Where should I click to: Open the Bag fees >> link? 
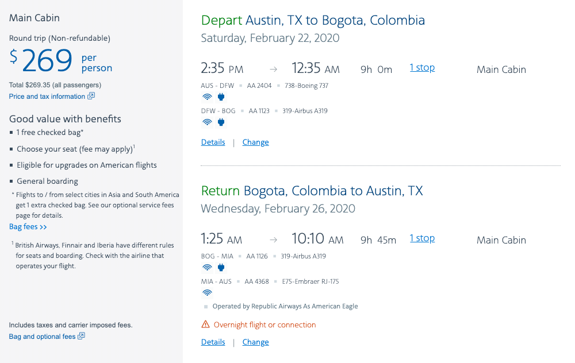pyautogui.click(x=28, y=227)
